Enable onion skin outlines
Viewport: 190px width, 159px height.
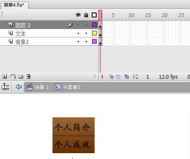118,77
